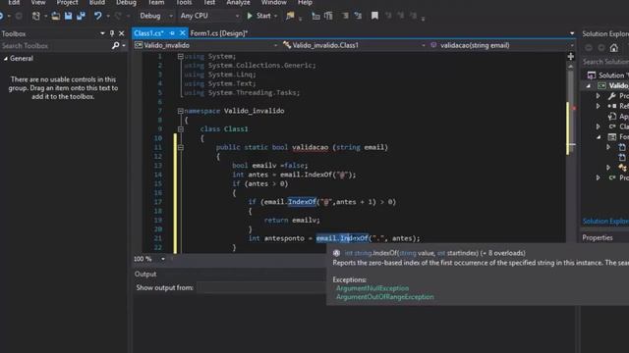The height and width of the screenshot is (353, 629).
Task: Click New Project toolbar icon
Action: coord(36,16)
